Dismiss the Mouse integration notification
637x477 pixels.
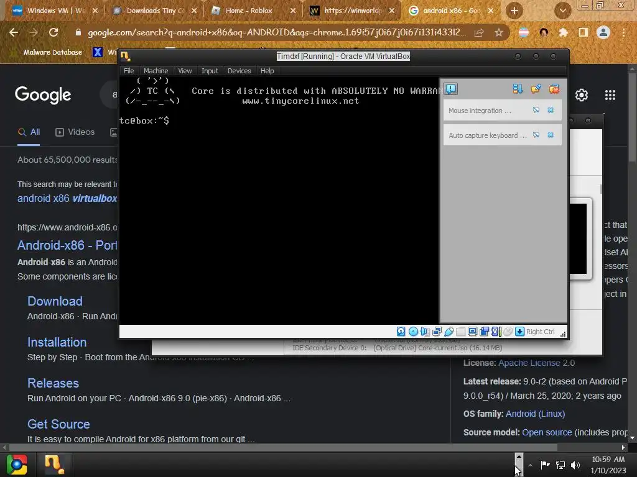[551, 110]
